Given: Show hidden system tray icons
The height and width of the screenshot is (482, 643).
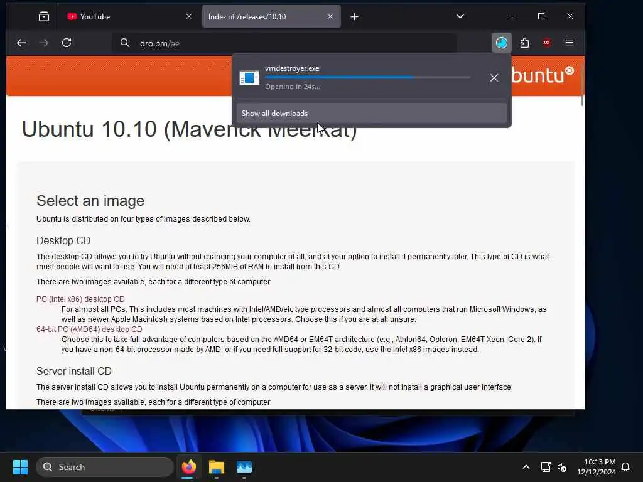Looking at the screenshot, I should coord(526,467).
